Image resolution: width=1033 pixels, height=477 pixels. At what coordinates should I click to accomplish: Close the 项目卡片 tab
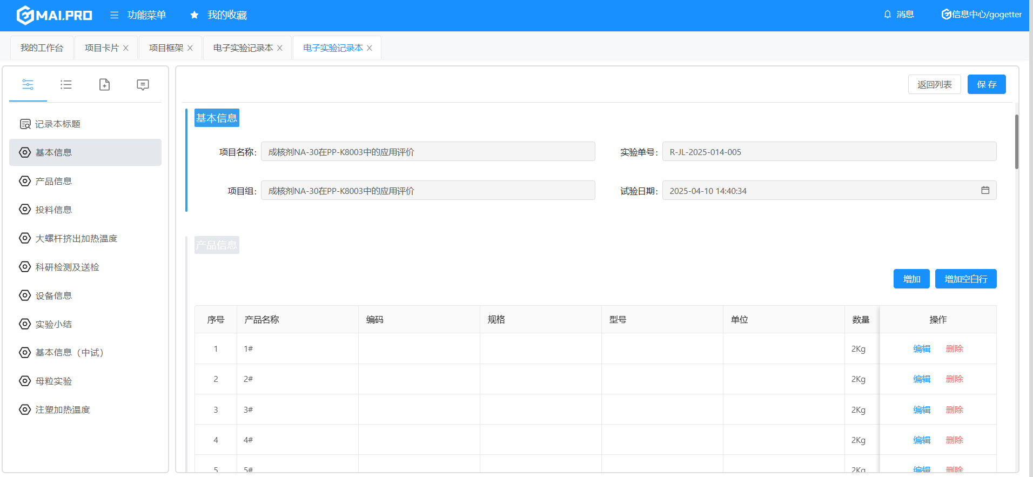(x=126, y=48)
